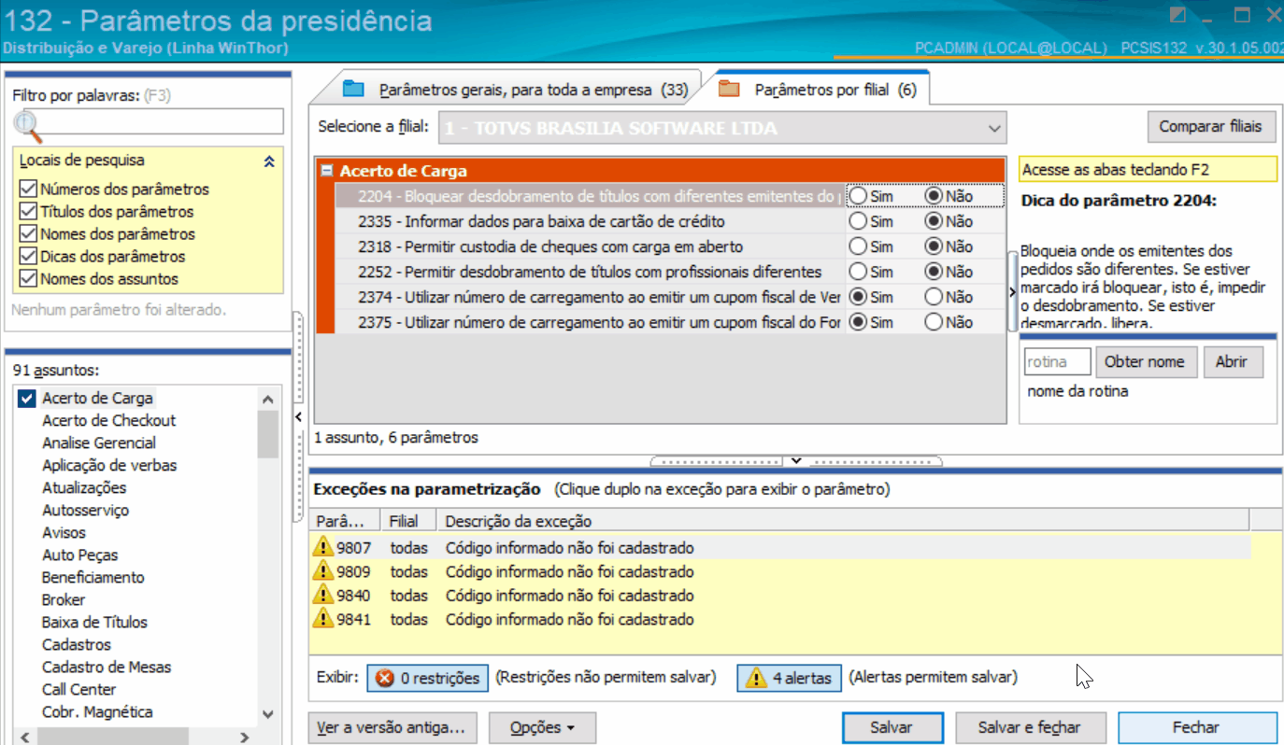
Task: Click the subjects list down scroll arrow
Action: click(268, 714)
